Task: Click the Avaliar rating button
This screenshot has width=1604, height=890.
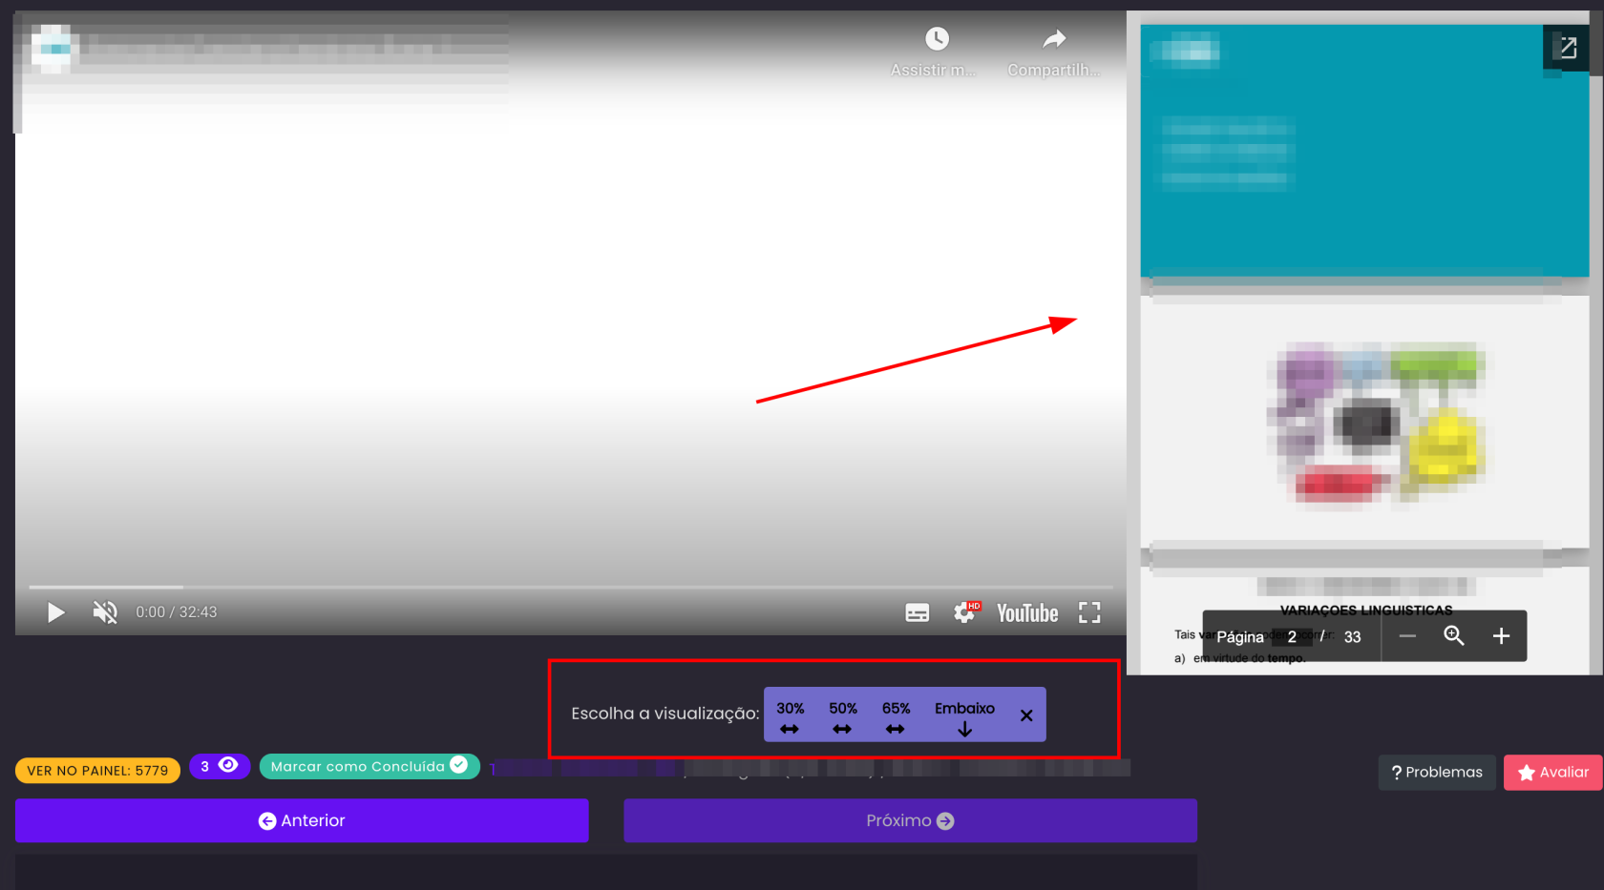Action: pyautogui.click(x=1552, y=773)
